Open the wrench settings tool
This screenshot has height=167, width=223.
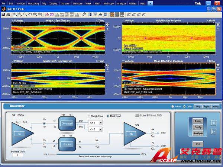[84, 15]
